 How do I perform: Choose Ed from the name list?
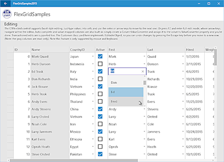126,92
